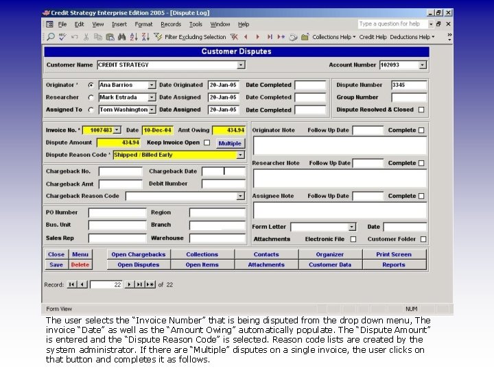Open the Collections Help toolbar dropdown
The height and width of the screenshot is (370, 494).
[334, 37]
